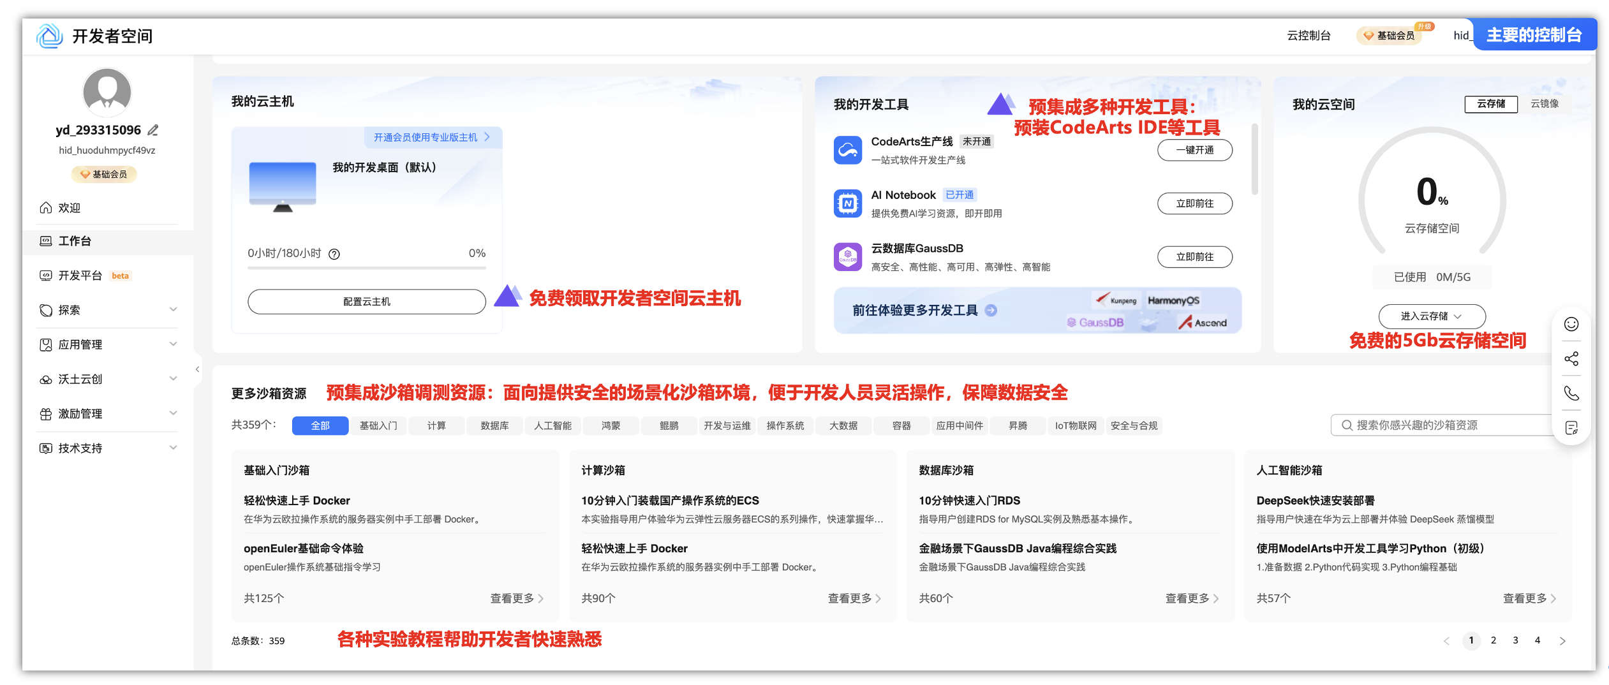Screen dimensions: 1609x685
Task: Select the 基础入门 sandbox filter
Action: coord(378,425)
